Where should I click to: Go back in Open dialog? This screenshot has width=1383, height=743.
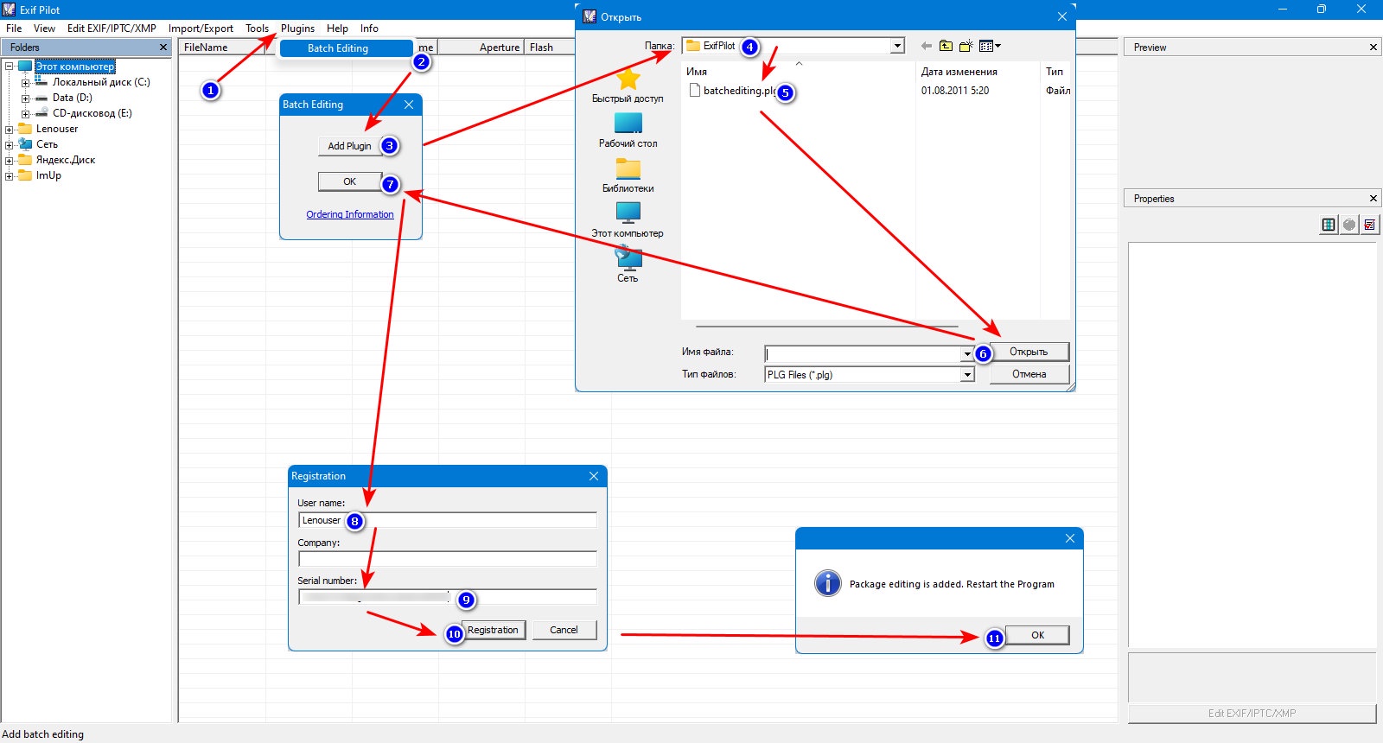click(927, 46)
